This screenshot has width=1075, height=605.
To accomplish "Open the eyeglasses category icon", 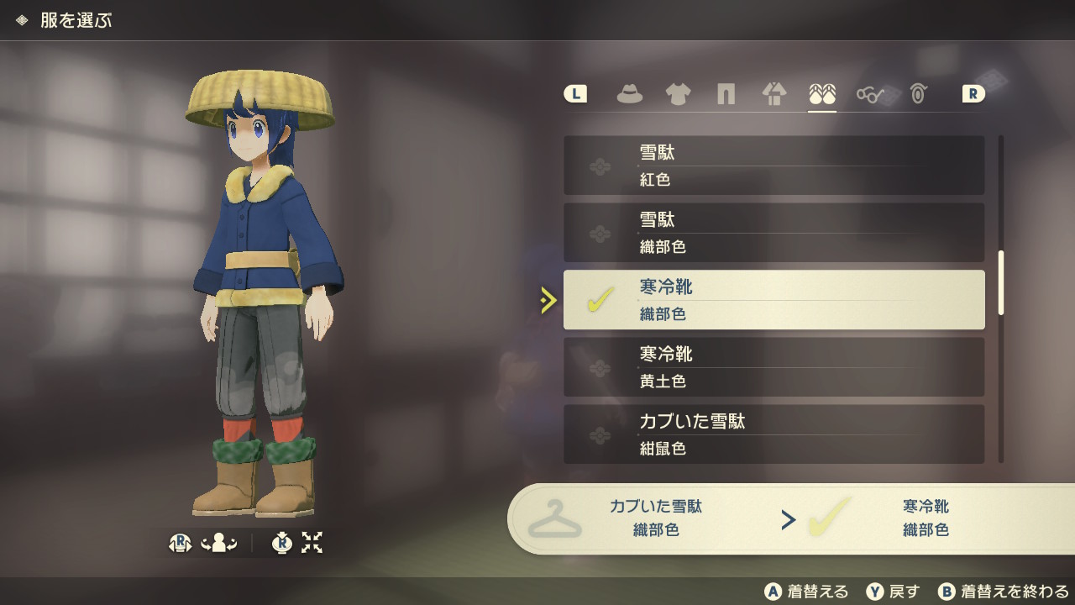I will coord(870,94).
